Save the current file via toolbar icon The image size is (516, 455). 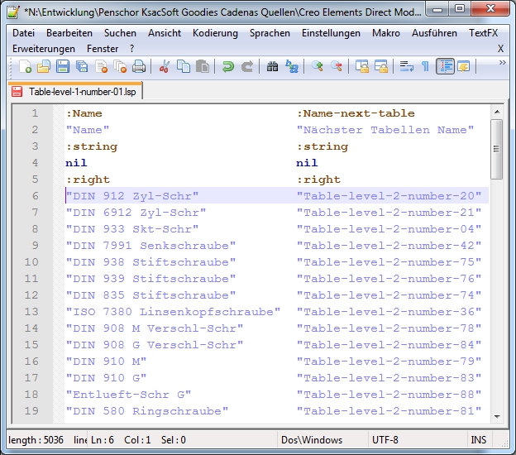tap(63, 67)
